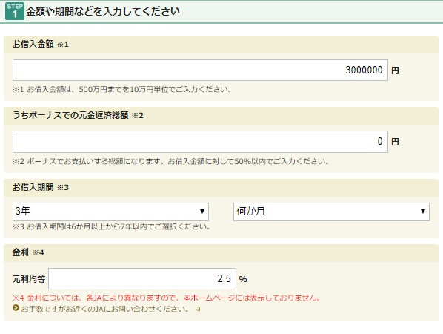Open the 3年 loan period dropdown

coord(111,212)
